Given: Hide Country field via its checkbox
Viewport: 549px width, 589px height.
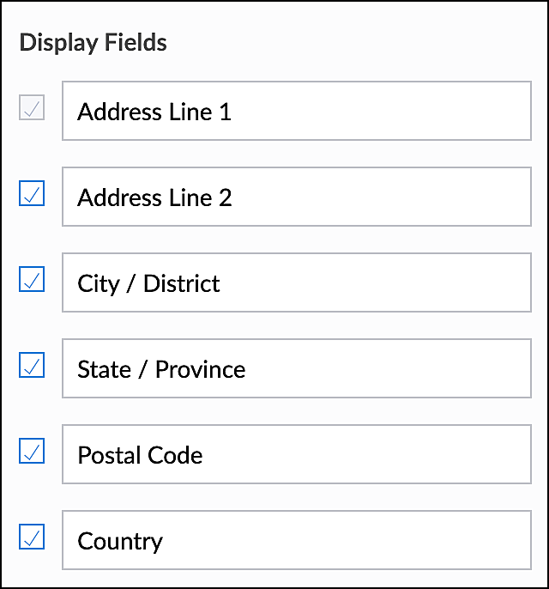Looking at the screenshot, I should 32,537.
